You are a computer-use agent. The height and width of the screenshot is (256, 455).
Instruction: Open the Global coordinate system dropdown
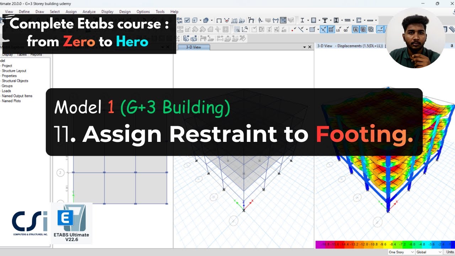(x=429, y=252)
